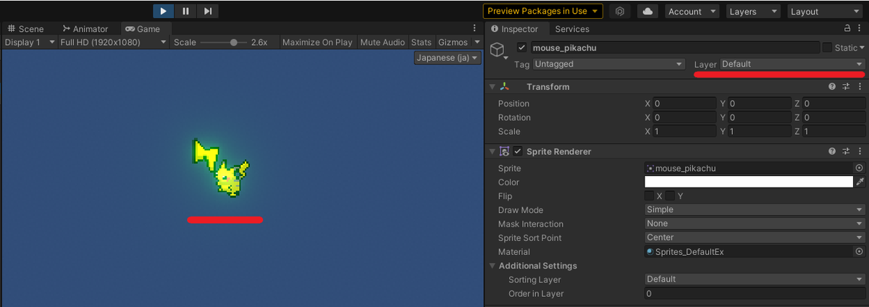869x307 pixels.
Task: Click the Transform component icon
Action: tap(505, 87)
